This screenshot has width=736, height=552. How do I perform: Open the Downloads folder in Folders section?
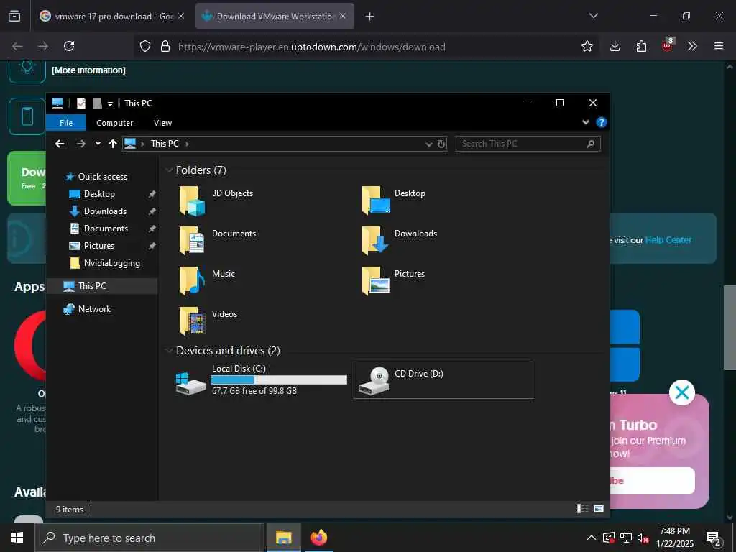[400, 240]
